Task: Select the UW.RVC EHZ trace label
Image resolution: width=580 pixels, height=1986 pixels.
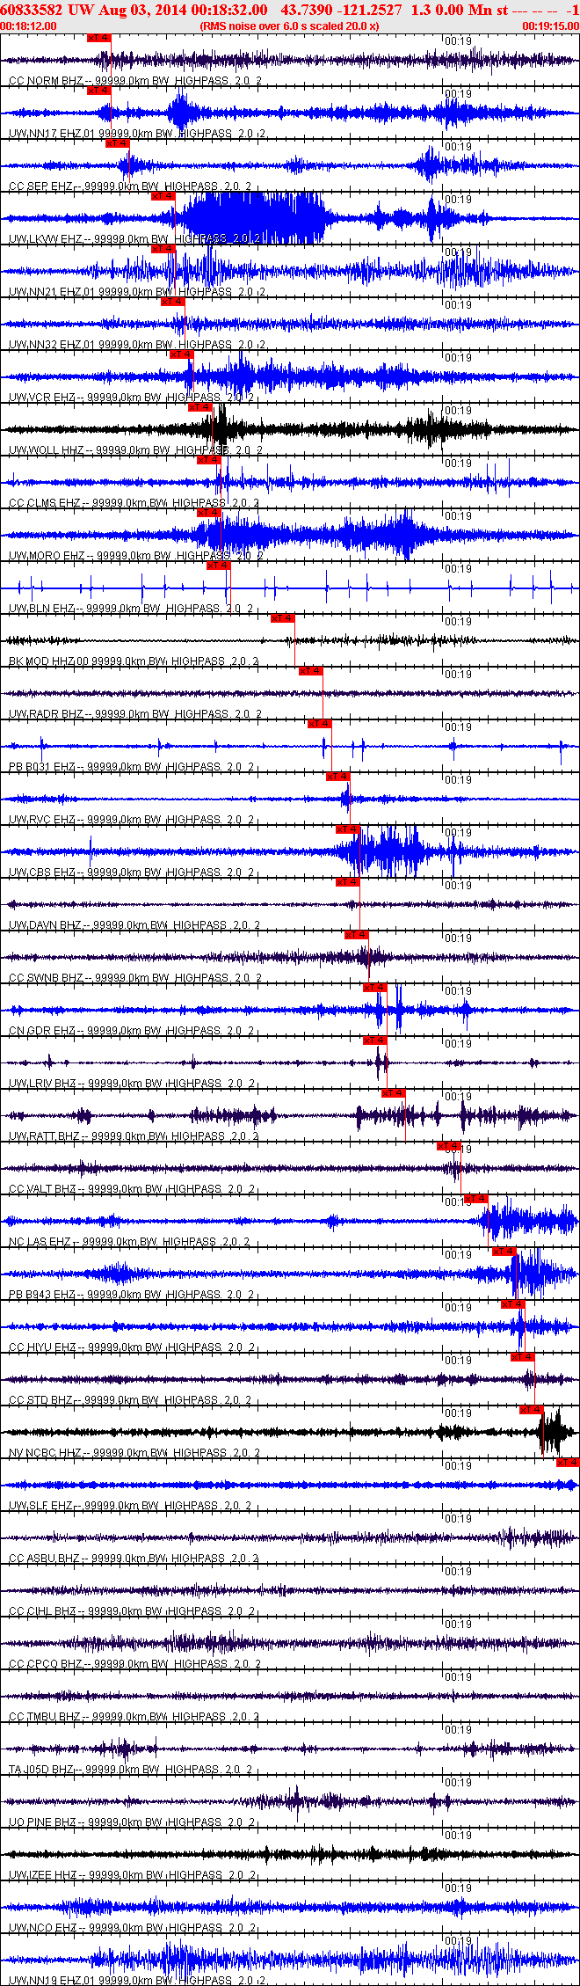Action: 131,820
